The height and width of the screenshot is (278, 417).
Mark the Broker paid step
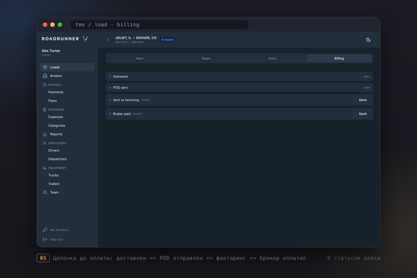363,114
